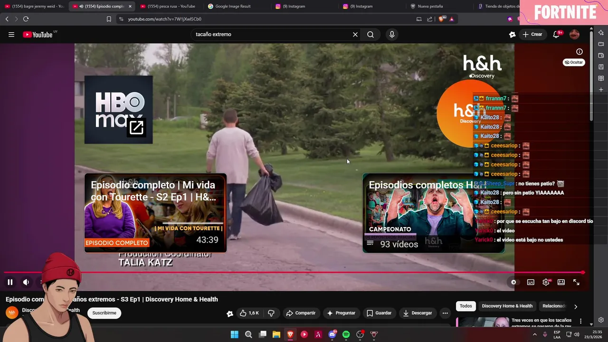Pause the video
The height and width of the screenshot is (342, 608).
[10, 282]
